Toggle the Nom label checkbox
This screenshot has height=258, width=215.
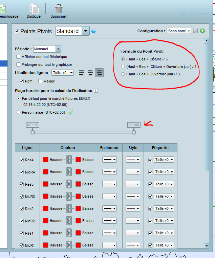pos(22,81)
